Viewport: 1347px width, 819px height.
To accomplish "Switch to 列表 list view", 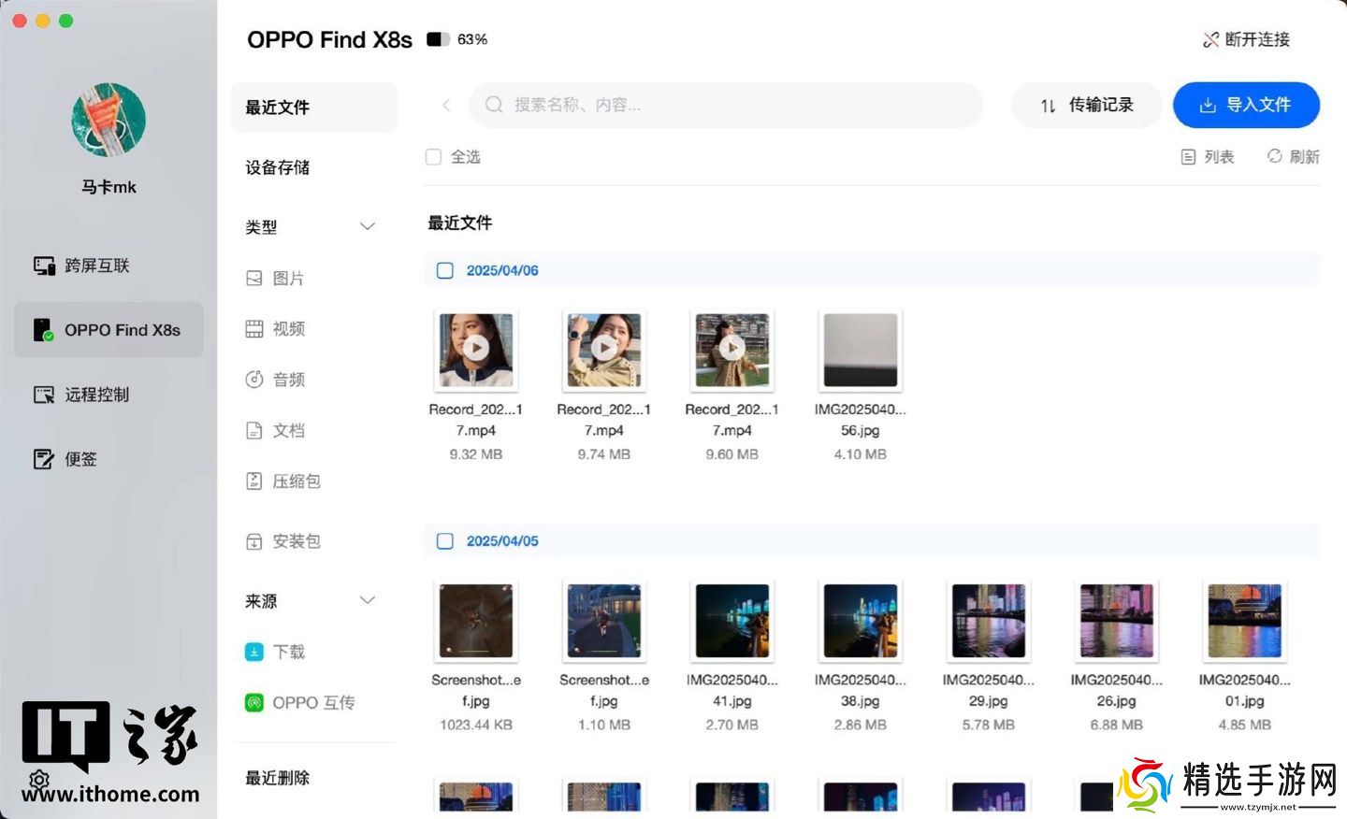I will 1207,157.
